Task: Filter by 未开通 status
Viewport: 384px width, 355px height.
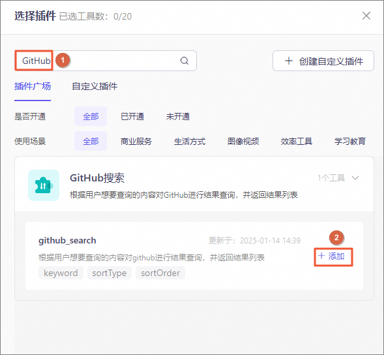Action: pos(178,116)
